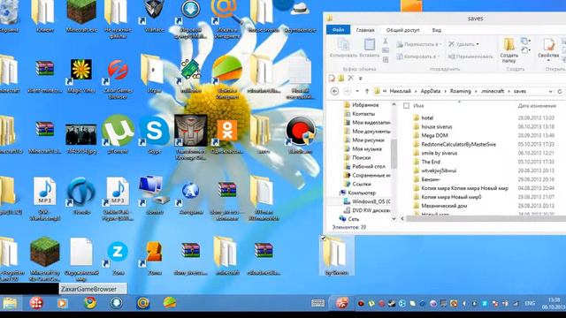566x318 pixels.
Task: Select Рабочий стол in navigation pane
Action: click(368, 167)
